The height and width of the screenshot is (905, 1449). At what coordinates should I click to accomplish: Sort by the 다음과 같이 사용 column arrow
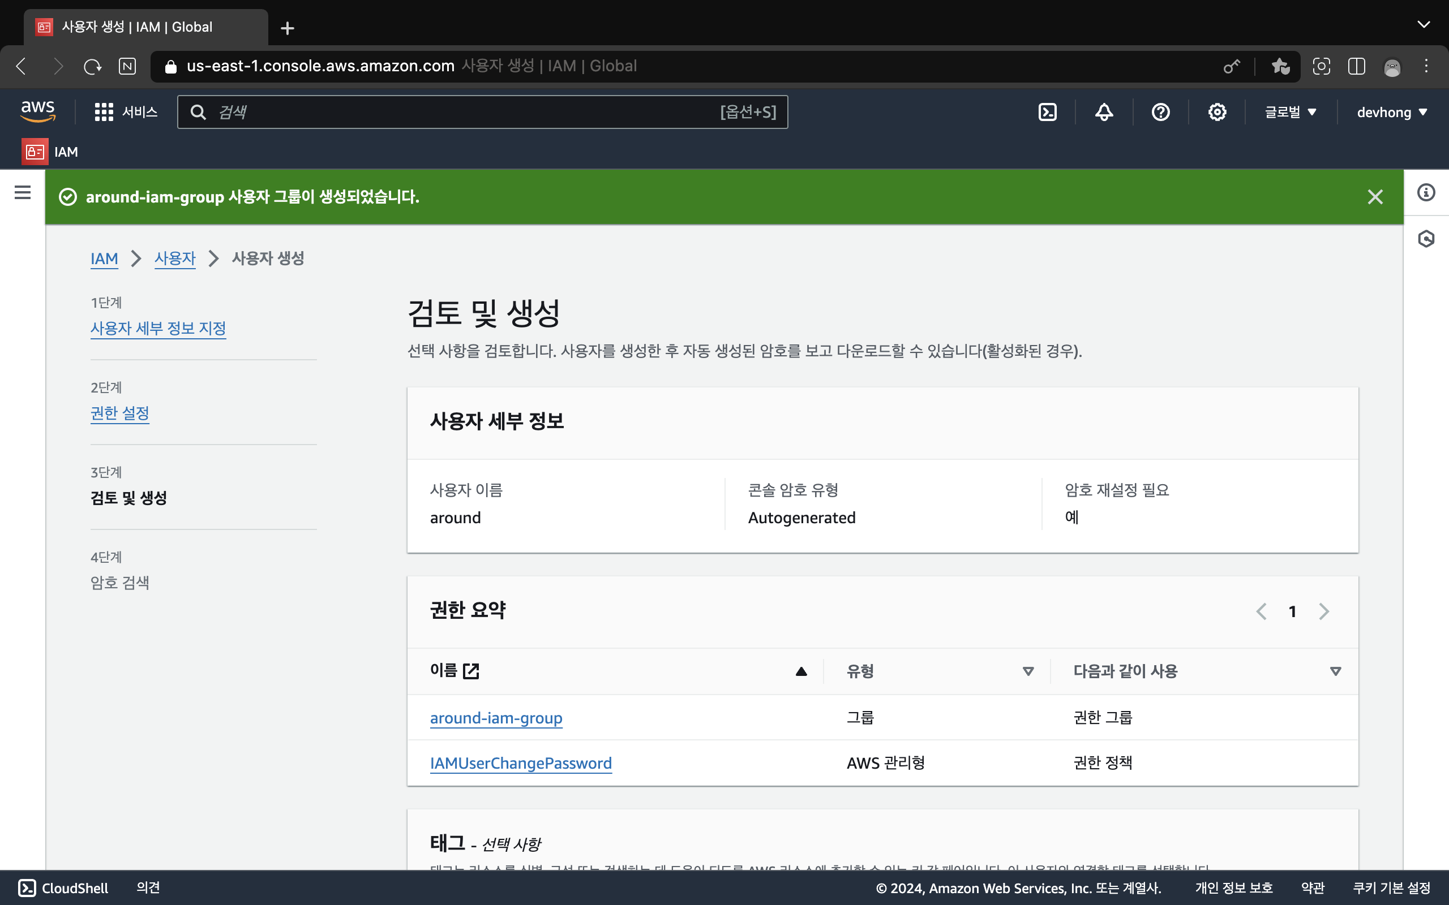(x=1335, y=671)
